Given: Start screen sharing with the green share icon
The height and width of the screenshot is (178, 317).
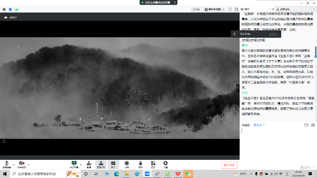Looking at the screenshot, I should pos(74,165).
